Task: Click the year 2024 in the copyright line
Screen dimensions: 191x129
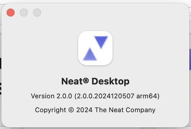Action: [84, 110]
